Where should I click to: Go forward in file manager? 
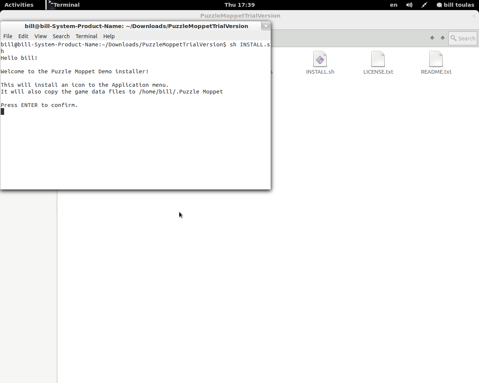pos(443,38)
